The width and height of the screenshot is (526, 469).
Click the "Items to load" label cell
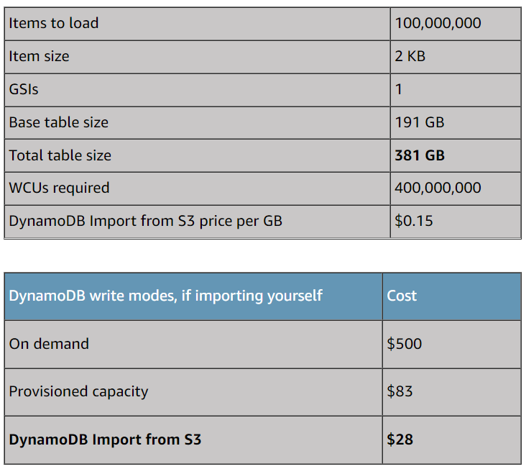tap(54, 24)
